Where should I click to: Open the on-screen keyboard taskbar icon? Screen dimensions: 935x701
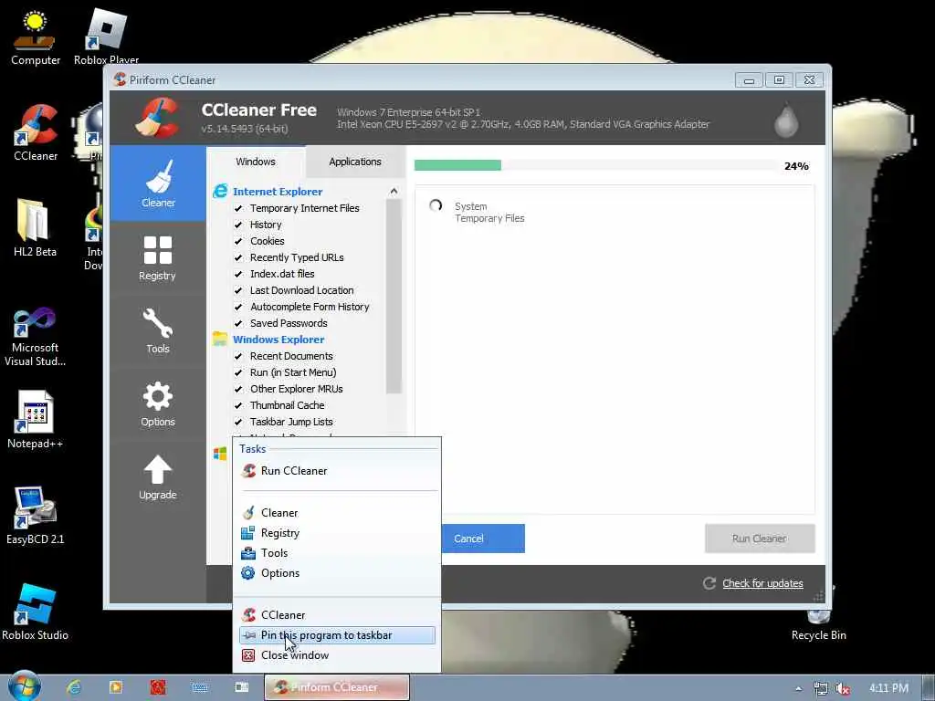[x=200, y=687]
